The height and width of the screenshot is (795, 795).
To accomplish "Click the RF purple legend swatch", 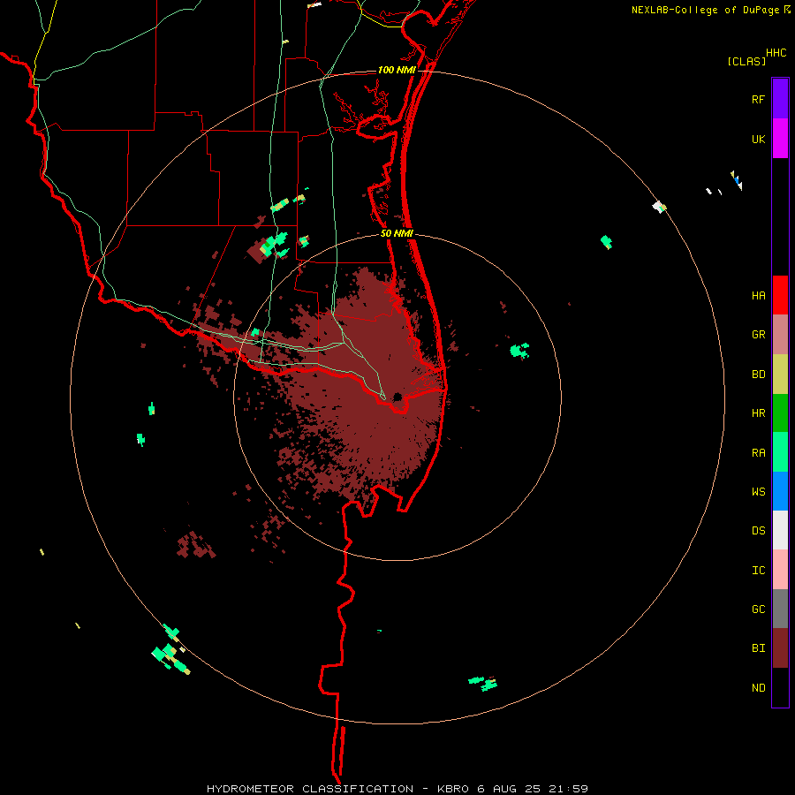I will 780,99.
